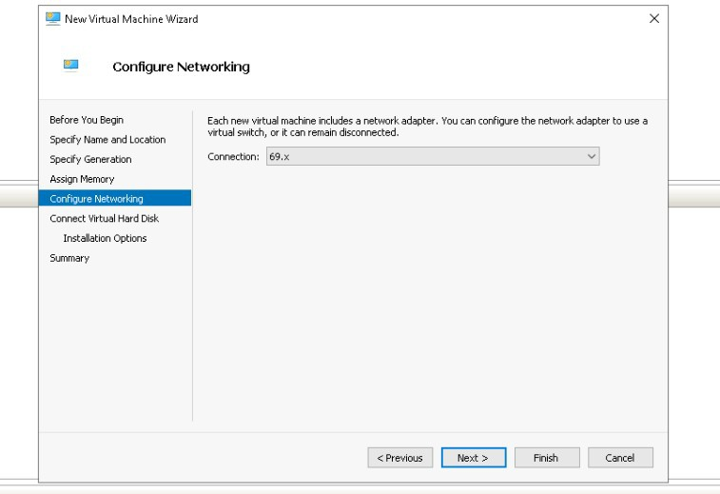Click the Configure Networking page heading

click(x=181, y=67)
